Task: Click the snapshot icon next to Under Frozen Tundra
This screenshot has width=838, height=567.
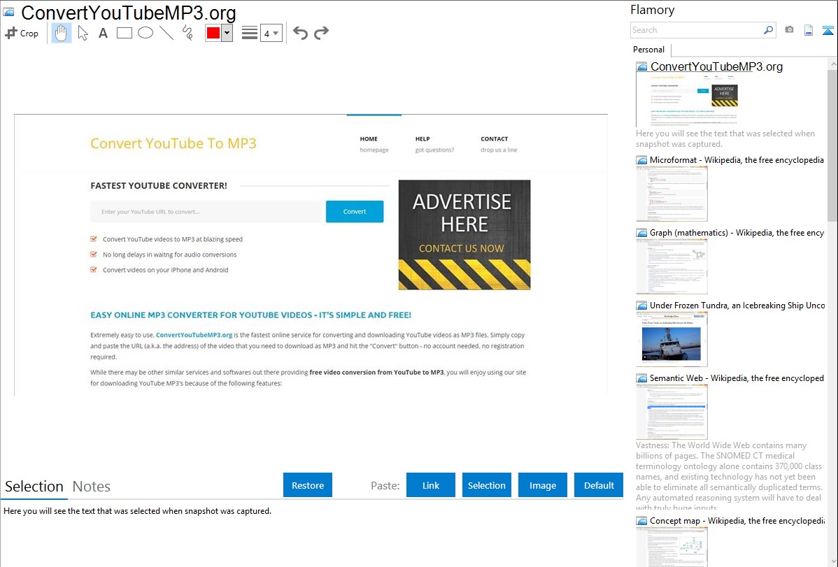Action: (641, 305)
